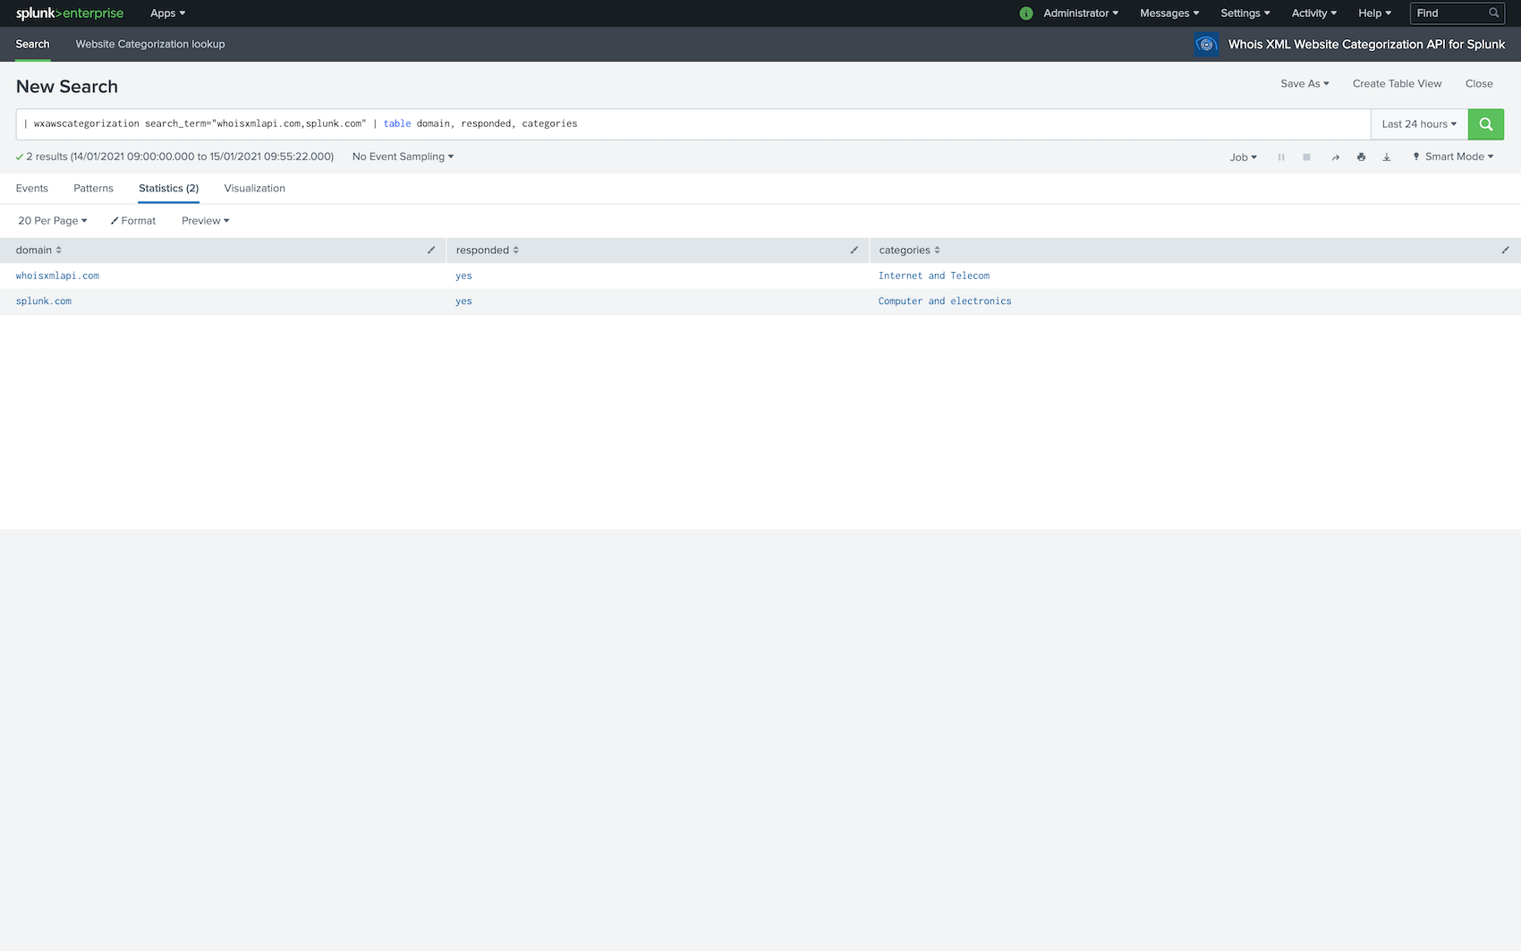Click Computer and electronics category value
The width and height of the screenshot is (1521, 951).
(945, 301)
